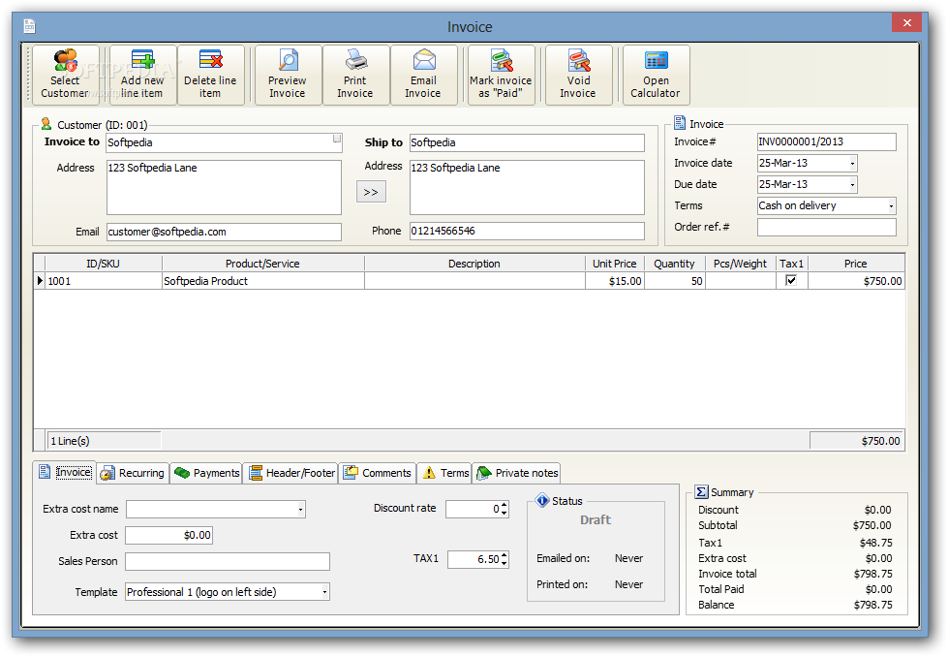This screenshot has height=657, width=948.
Task: Click the Unit Price column header
Action: click(x=615, y=264)
